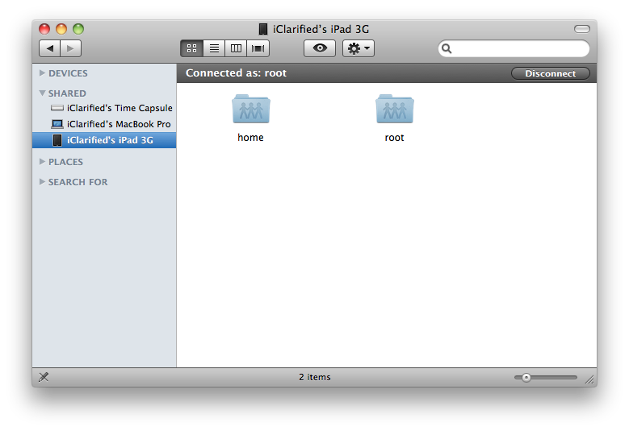Click the 2 items status text
The image size is (629, 431).
(315, 377)
